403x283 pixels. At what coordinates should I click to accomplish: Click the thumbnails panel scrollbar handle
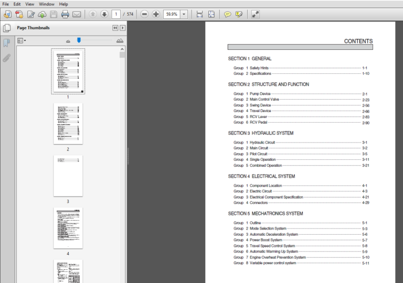[x=122, y=55]
